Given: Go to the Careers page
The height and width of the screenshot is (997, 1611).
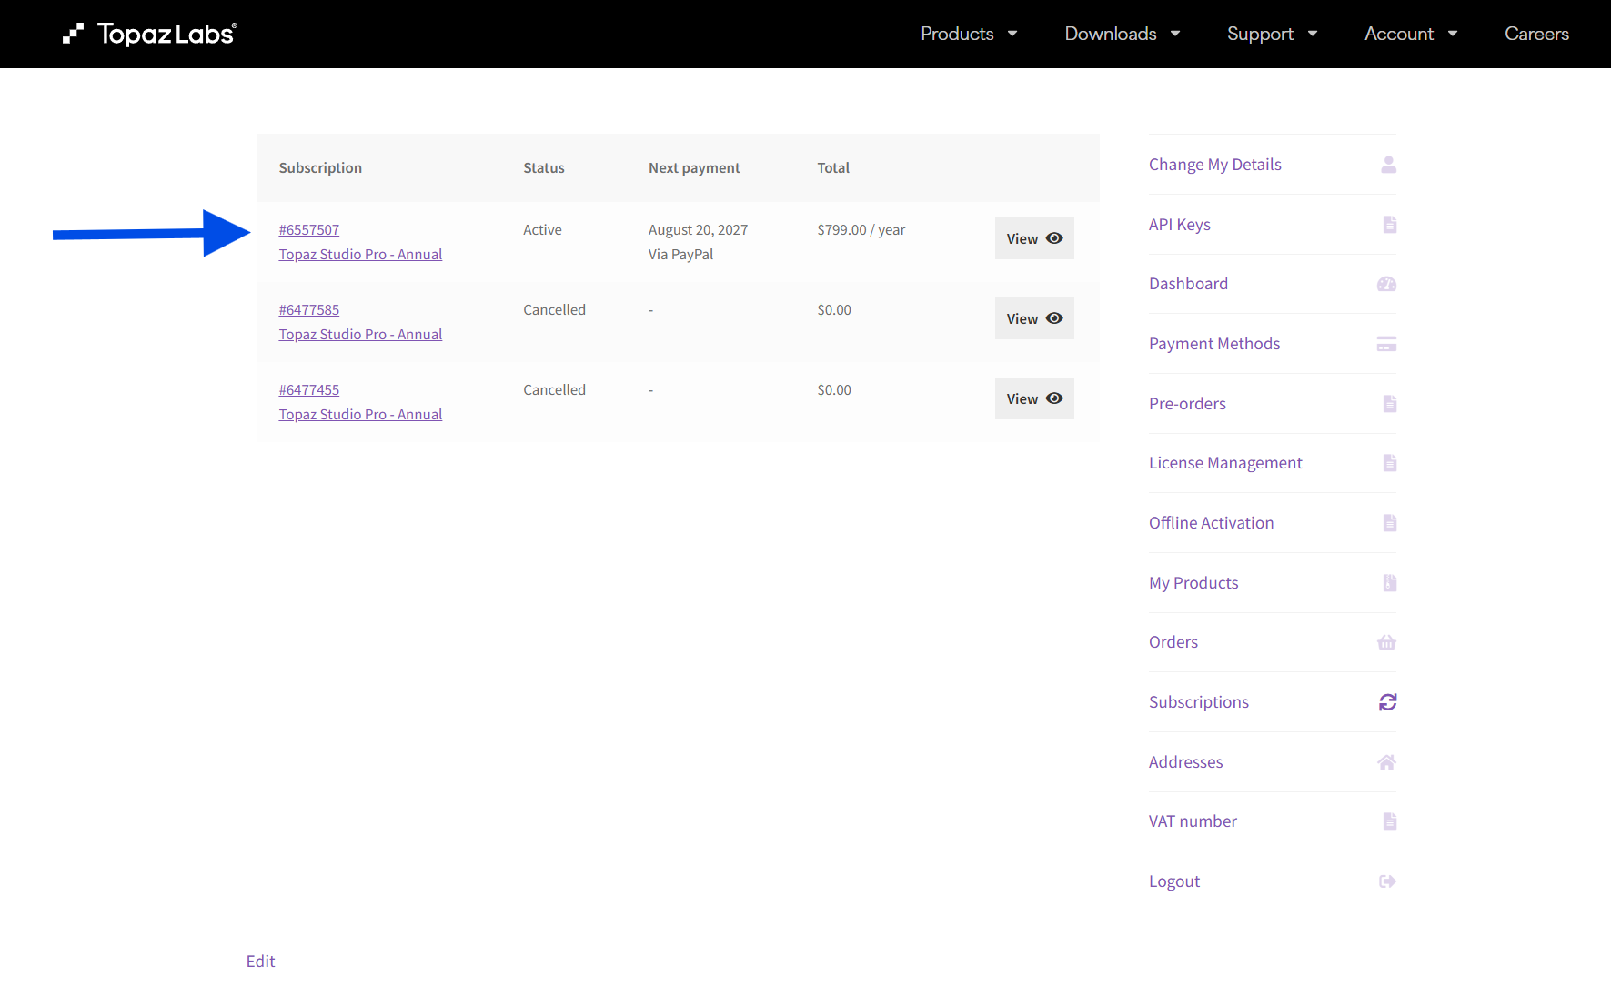Looking at the screenshot, I should point(1536,34).
